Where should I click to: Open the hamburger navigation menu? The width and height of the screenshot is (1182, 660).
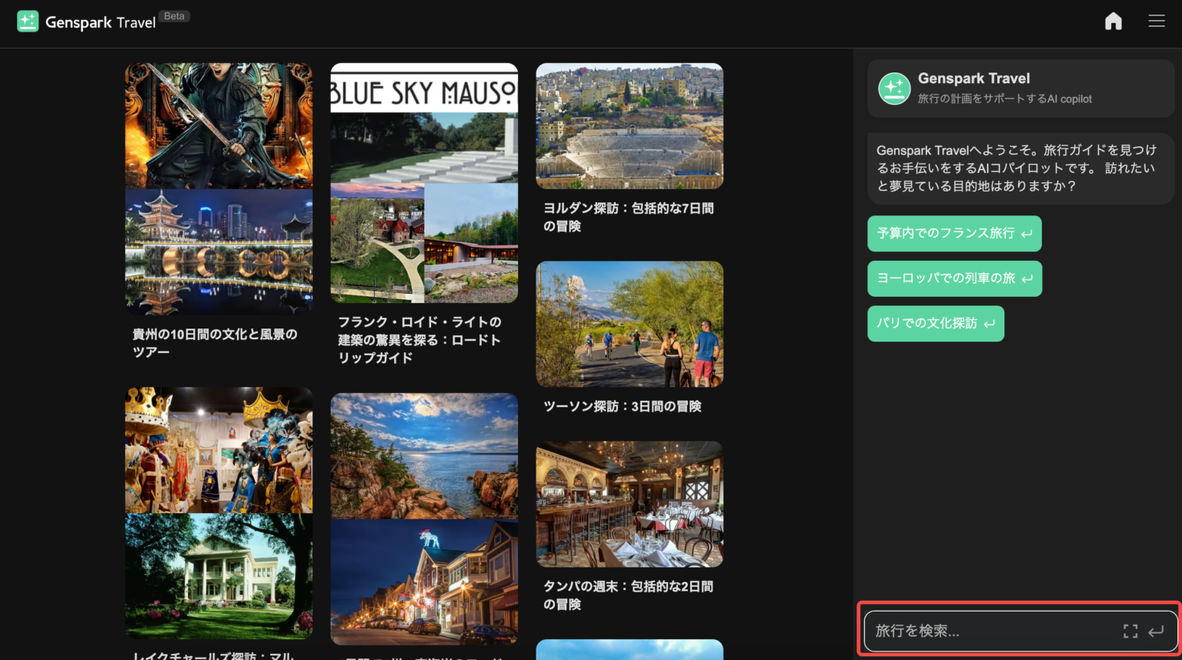[1157, 21]
